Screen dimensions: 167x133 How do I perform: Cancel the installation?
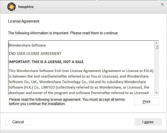18,122
